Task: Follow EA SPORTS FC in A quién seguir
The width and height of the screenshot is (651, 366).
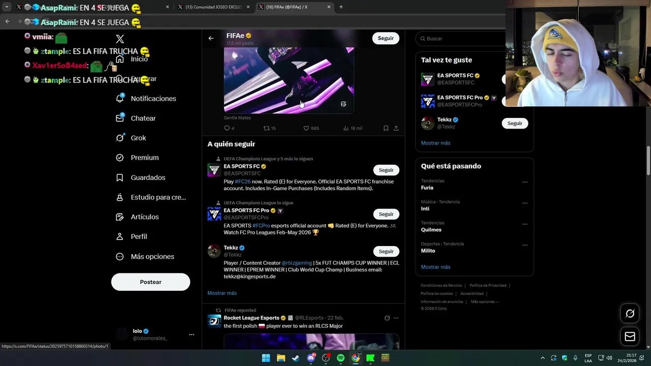Action: click(x=386, y=170)
